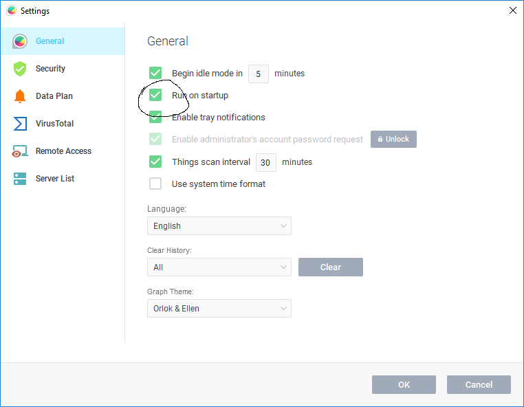
Task: Click the idle mode minutes field
Action: point(258,74)
